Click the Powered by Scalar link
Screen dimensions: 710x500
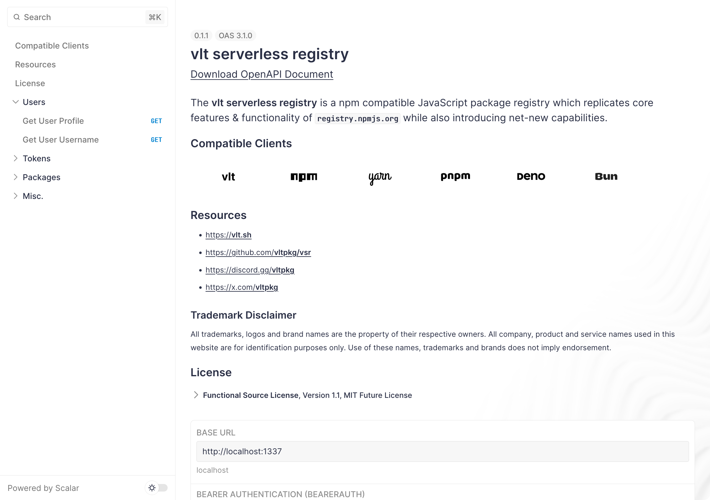[43, 488]
